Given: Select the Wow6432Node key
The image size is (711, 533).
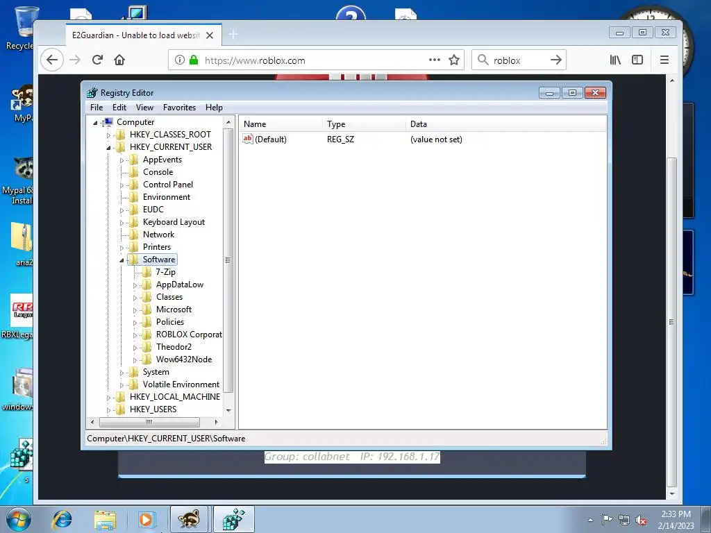Looking at the screenshot, I should pyautogui.click(x=183, y=359).
